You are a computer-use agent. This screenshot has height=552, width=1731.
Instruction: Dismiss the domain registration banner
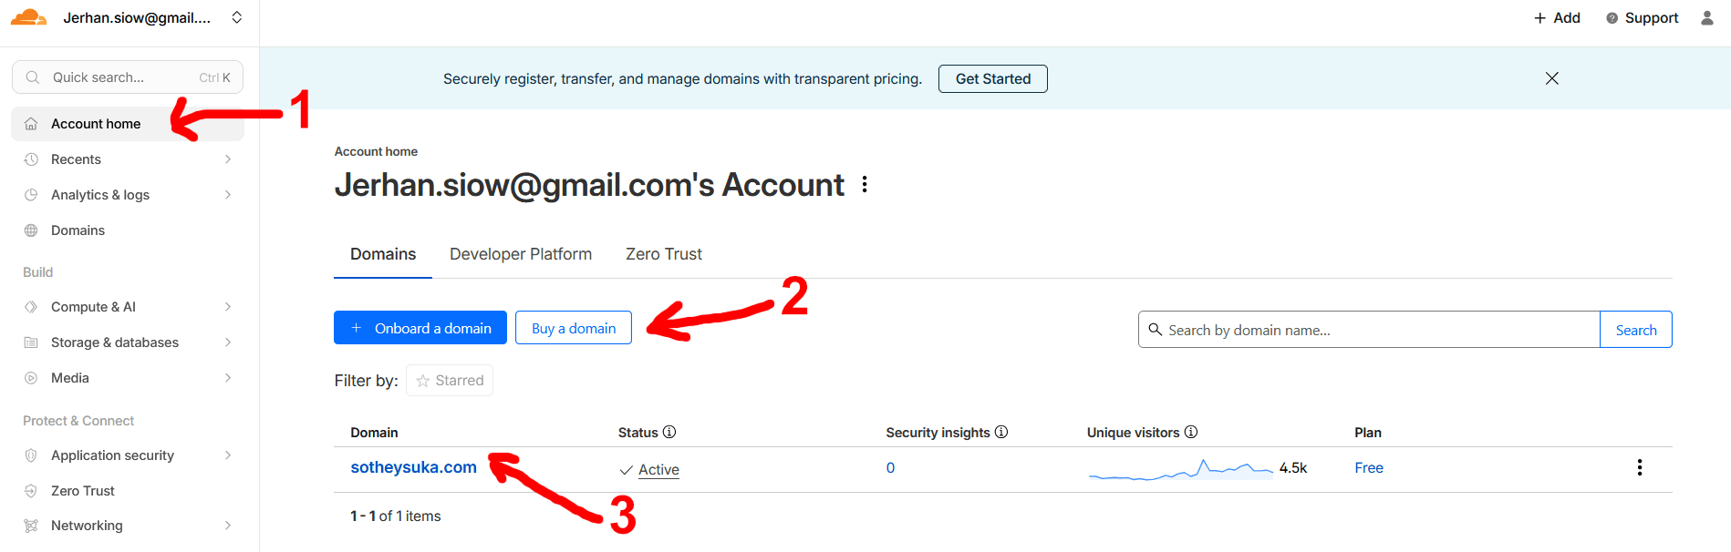tap(1551, 78)
